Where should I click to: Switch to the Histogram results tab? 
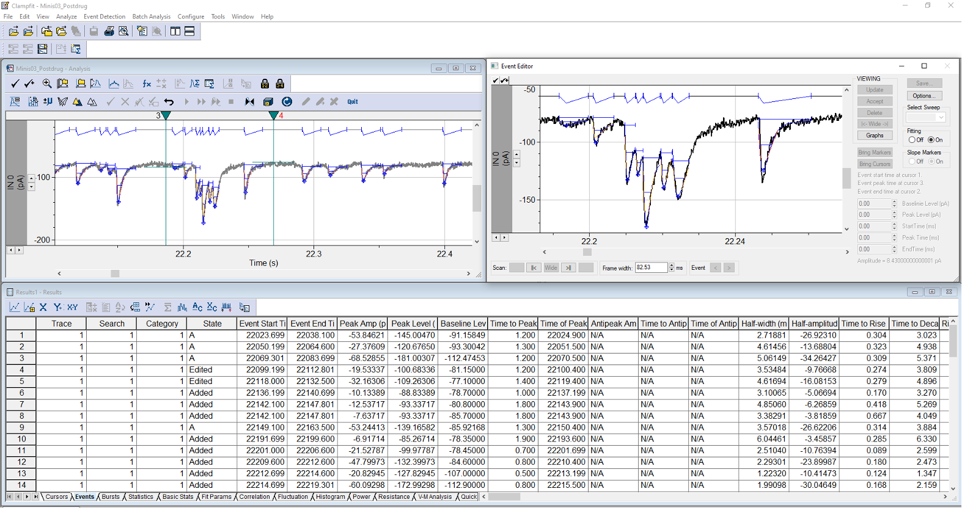pos(330,497)
